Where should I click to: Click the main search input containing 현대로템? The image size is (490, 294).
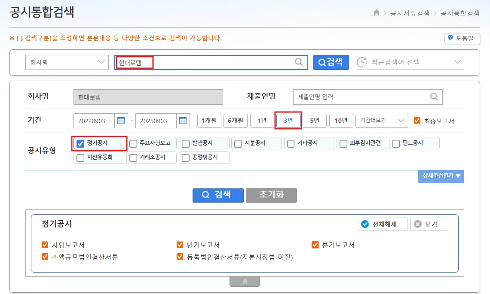pyautogui.click(x=211, y=62)
